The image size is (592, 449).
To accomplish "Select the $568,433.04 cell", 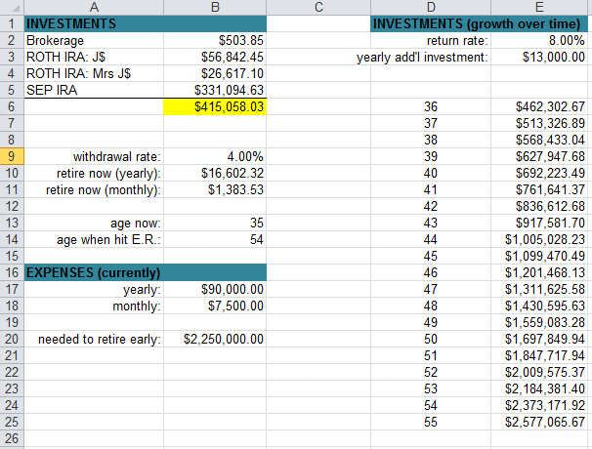I will click(x=539, y=140).
